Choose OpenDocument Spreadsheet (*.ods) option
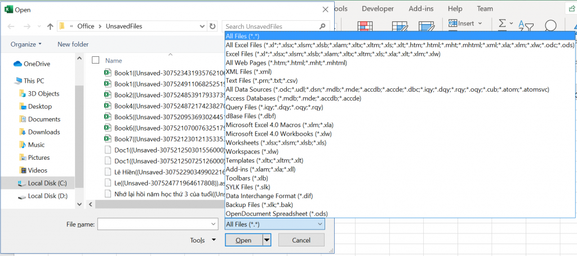 coord(400,213)
